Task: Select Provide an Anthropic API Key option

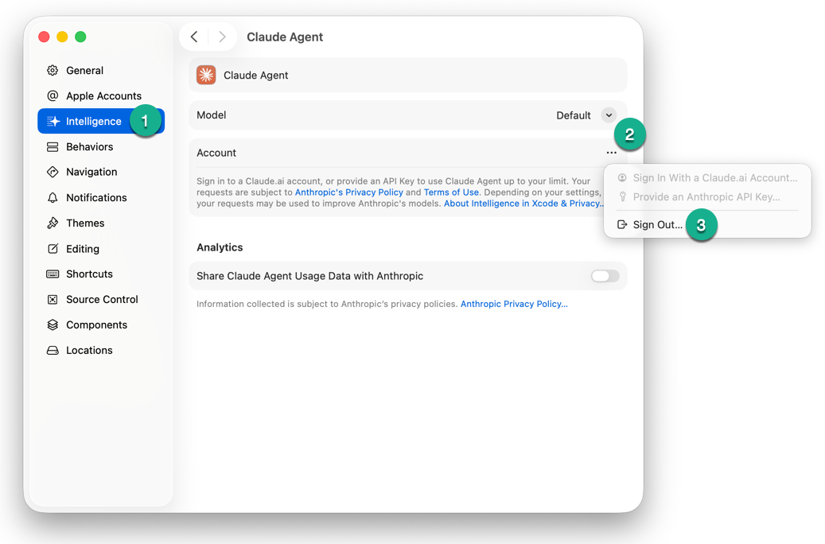Action: 706,197
